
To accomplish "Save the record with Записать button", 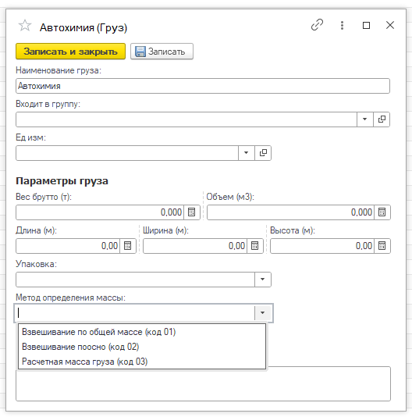I will (x=162, y=52).
